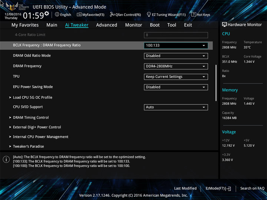267x200 pixels.
Task: Click the CPU temperature value 35°C
Action: (247, 47)
